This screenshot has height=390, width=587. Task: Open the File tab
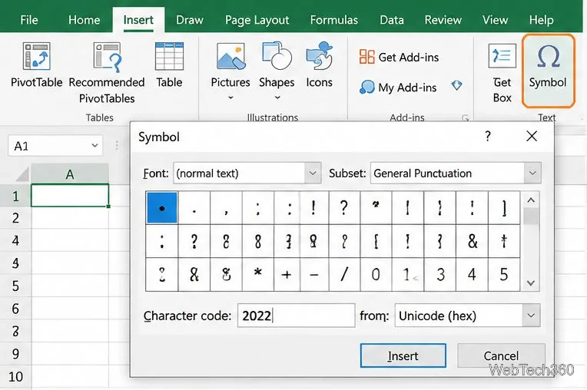(29, 19)
